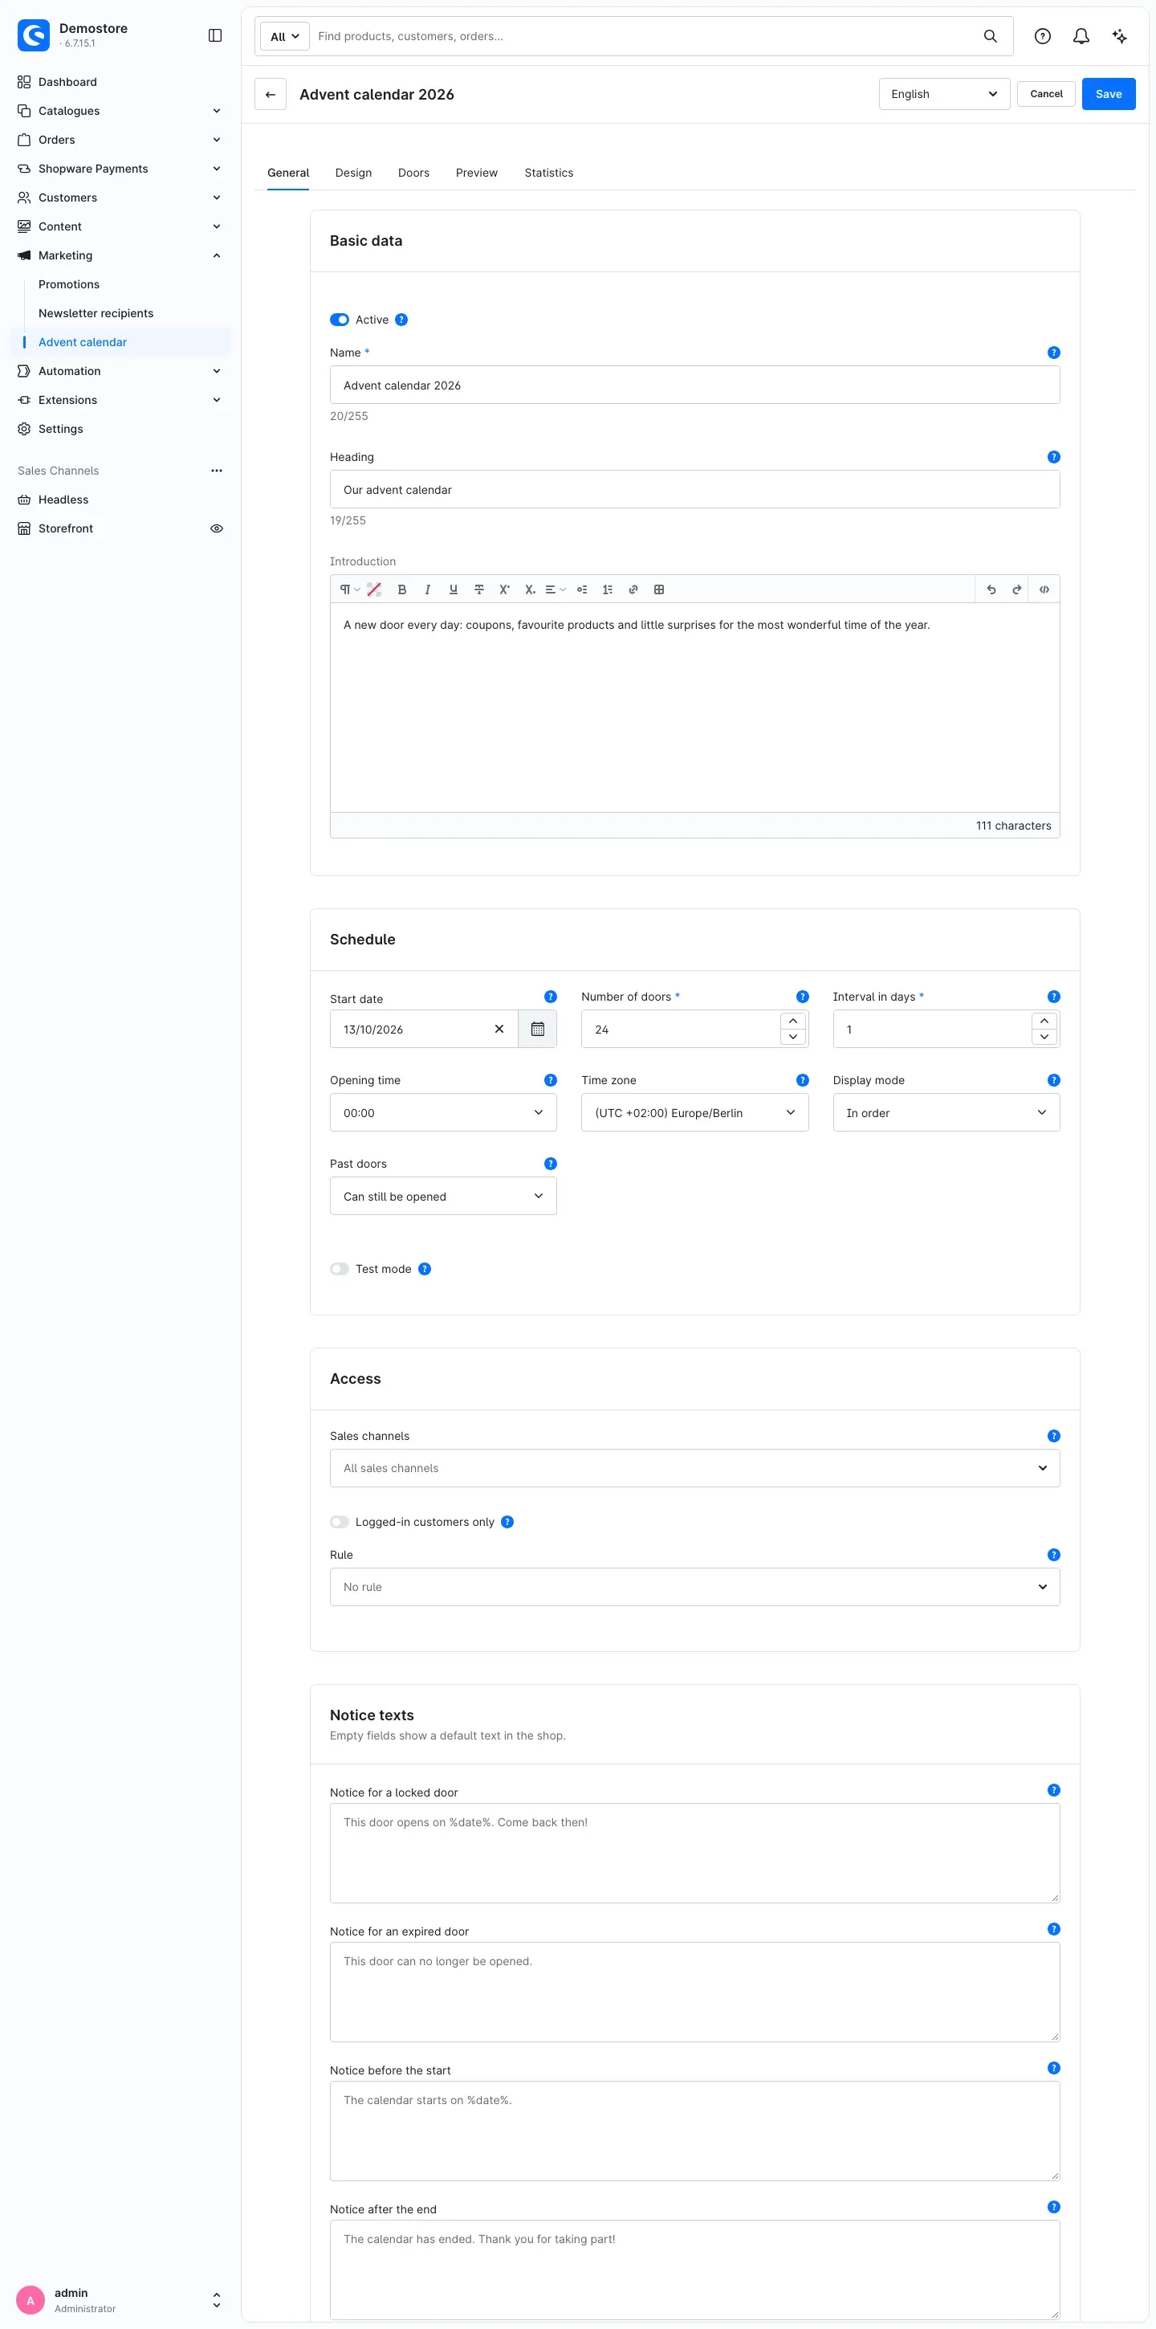This screenshot has width=1156, height=2329.
Task: Switch to the Preview tab
Action: tap(476, 173)
